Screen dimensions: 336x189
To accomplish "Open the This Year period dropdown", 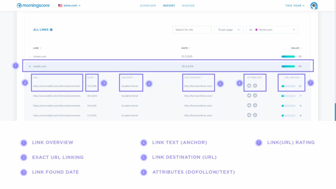I will click(295, 6).
